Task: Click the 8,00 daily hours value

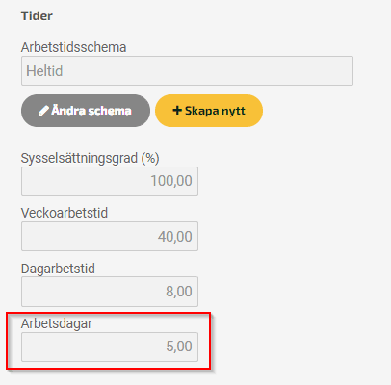Action: [x=179, y=292]
